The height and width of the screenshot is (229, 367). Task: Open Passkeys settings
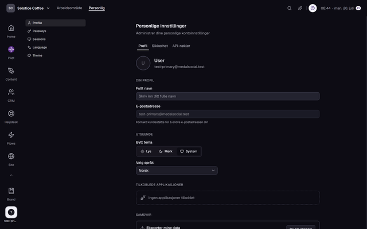coord(56,31)
